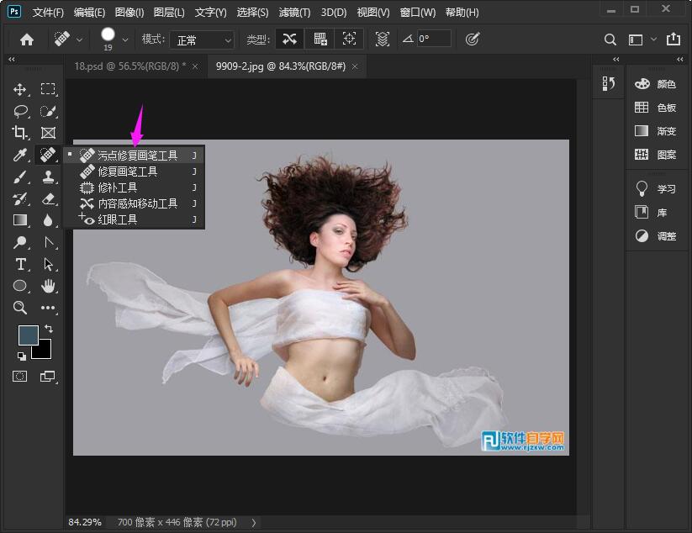Screen dimensions: 692x533
Task: Open the History panel icon
Action: [x=610, y=83]
